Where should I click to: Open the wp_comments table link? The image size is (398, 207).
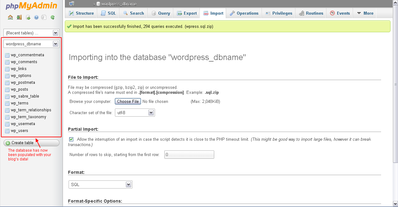tap(24, 62)
